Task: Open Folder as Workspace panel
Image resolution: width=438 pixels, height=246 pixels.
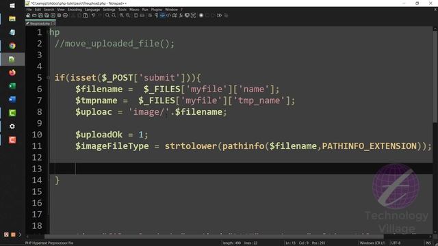Action: [187, 15]
